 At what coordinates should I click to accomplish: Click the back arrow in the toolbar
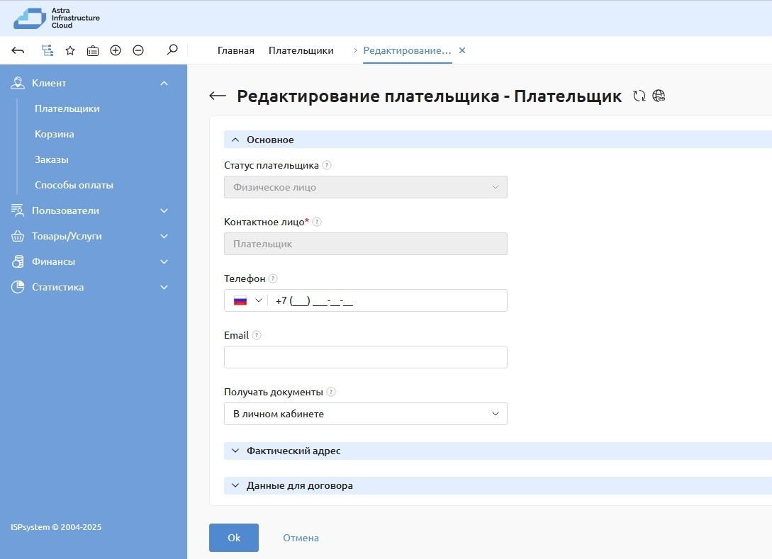coord(18,50)
